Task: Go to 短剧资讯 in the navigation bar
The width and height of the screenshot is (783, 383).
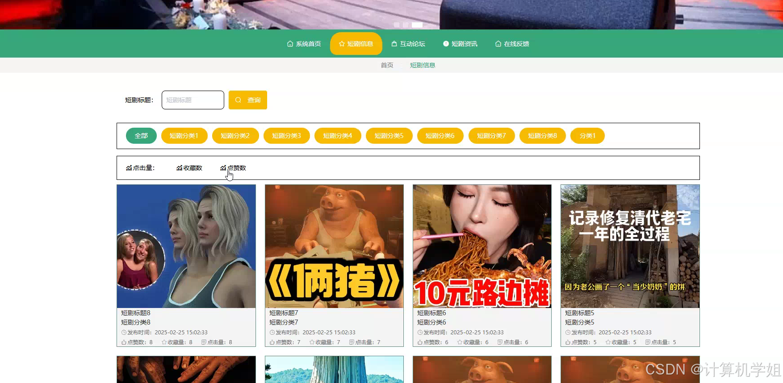Action: coord(460,44)
